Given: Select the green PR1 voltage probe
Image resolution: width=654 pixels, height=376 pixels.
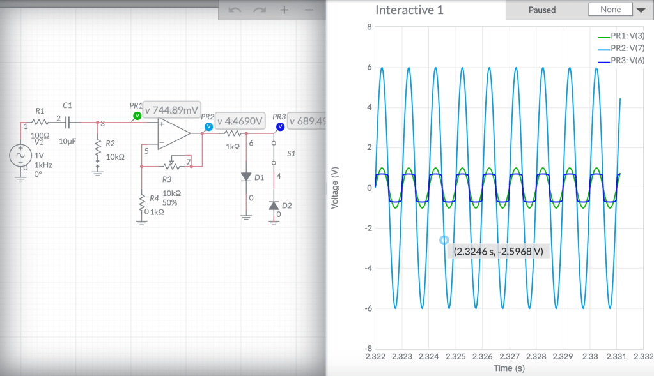Looking at the screenshot, I should 136,116.
